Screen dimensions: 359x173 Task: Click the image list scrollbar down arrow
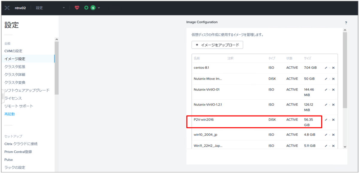(345, 146)
